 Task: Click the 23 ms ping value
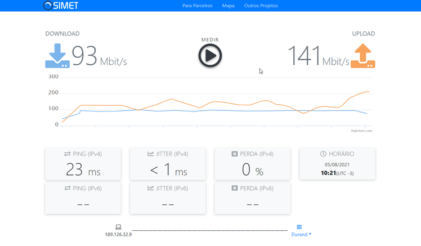[83, 170]
